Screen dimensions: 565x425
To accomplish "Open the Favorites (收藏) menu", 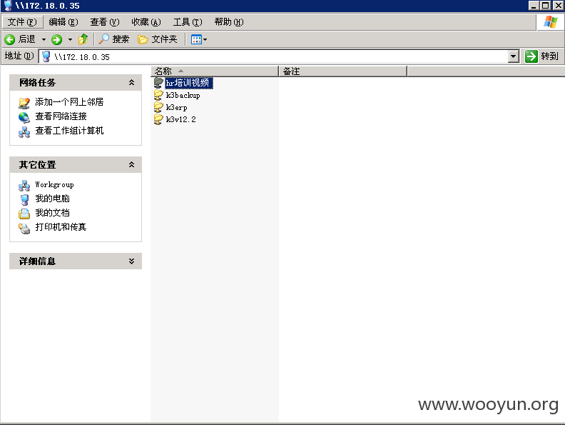I will tap(146, 22).
